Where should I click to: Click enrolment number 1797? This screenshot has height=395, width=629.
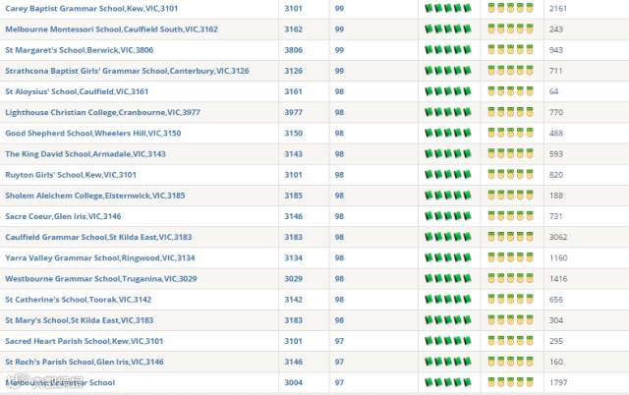[x=558, y=383]
